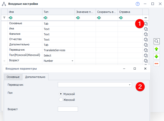164x121 pixels.
Task: Click copy icon in Возраст row
Action: pos(146,60)
